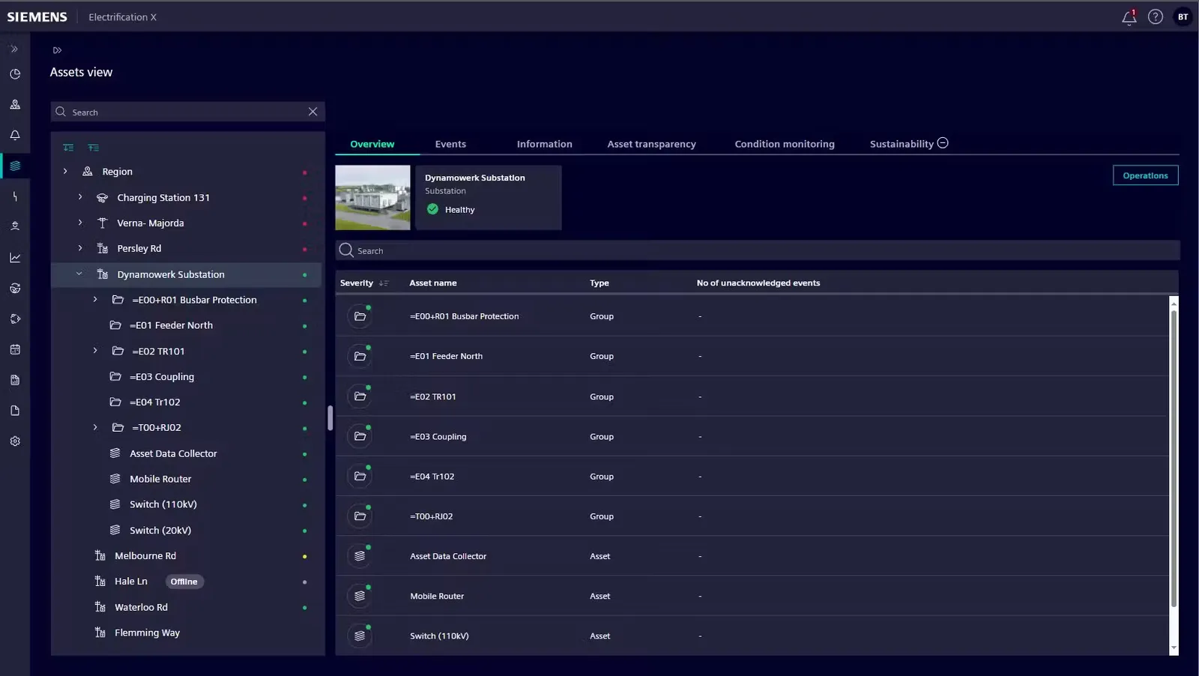Click the Dynamowerk Substation photo thumbnail
This screenshot has height=676, width=1199.
click(372, 198)
